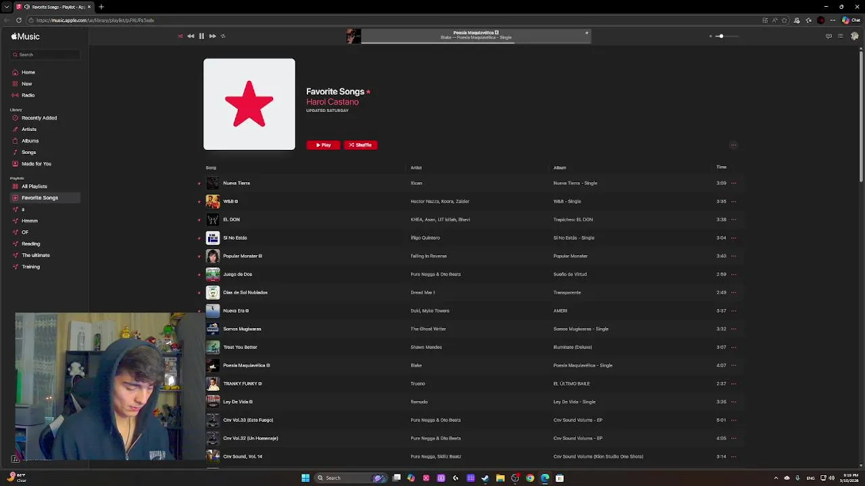
Task: Open a new browser tab
Action: [101, 7]
